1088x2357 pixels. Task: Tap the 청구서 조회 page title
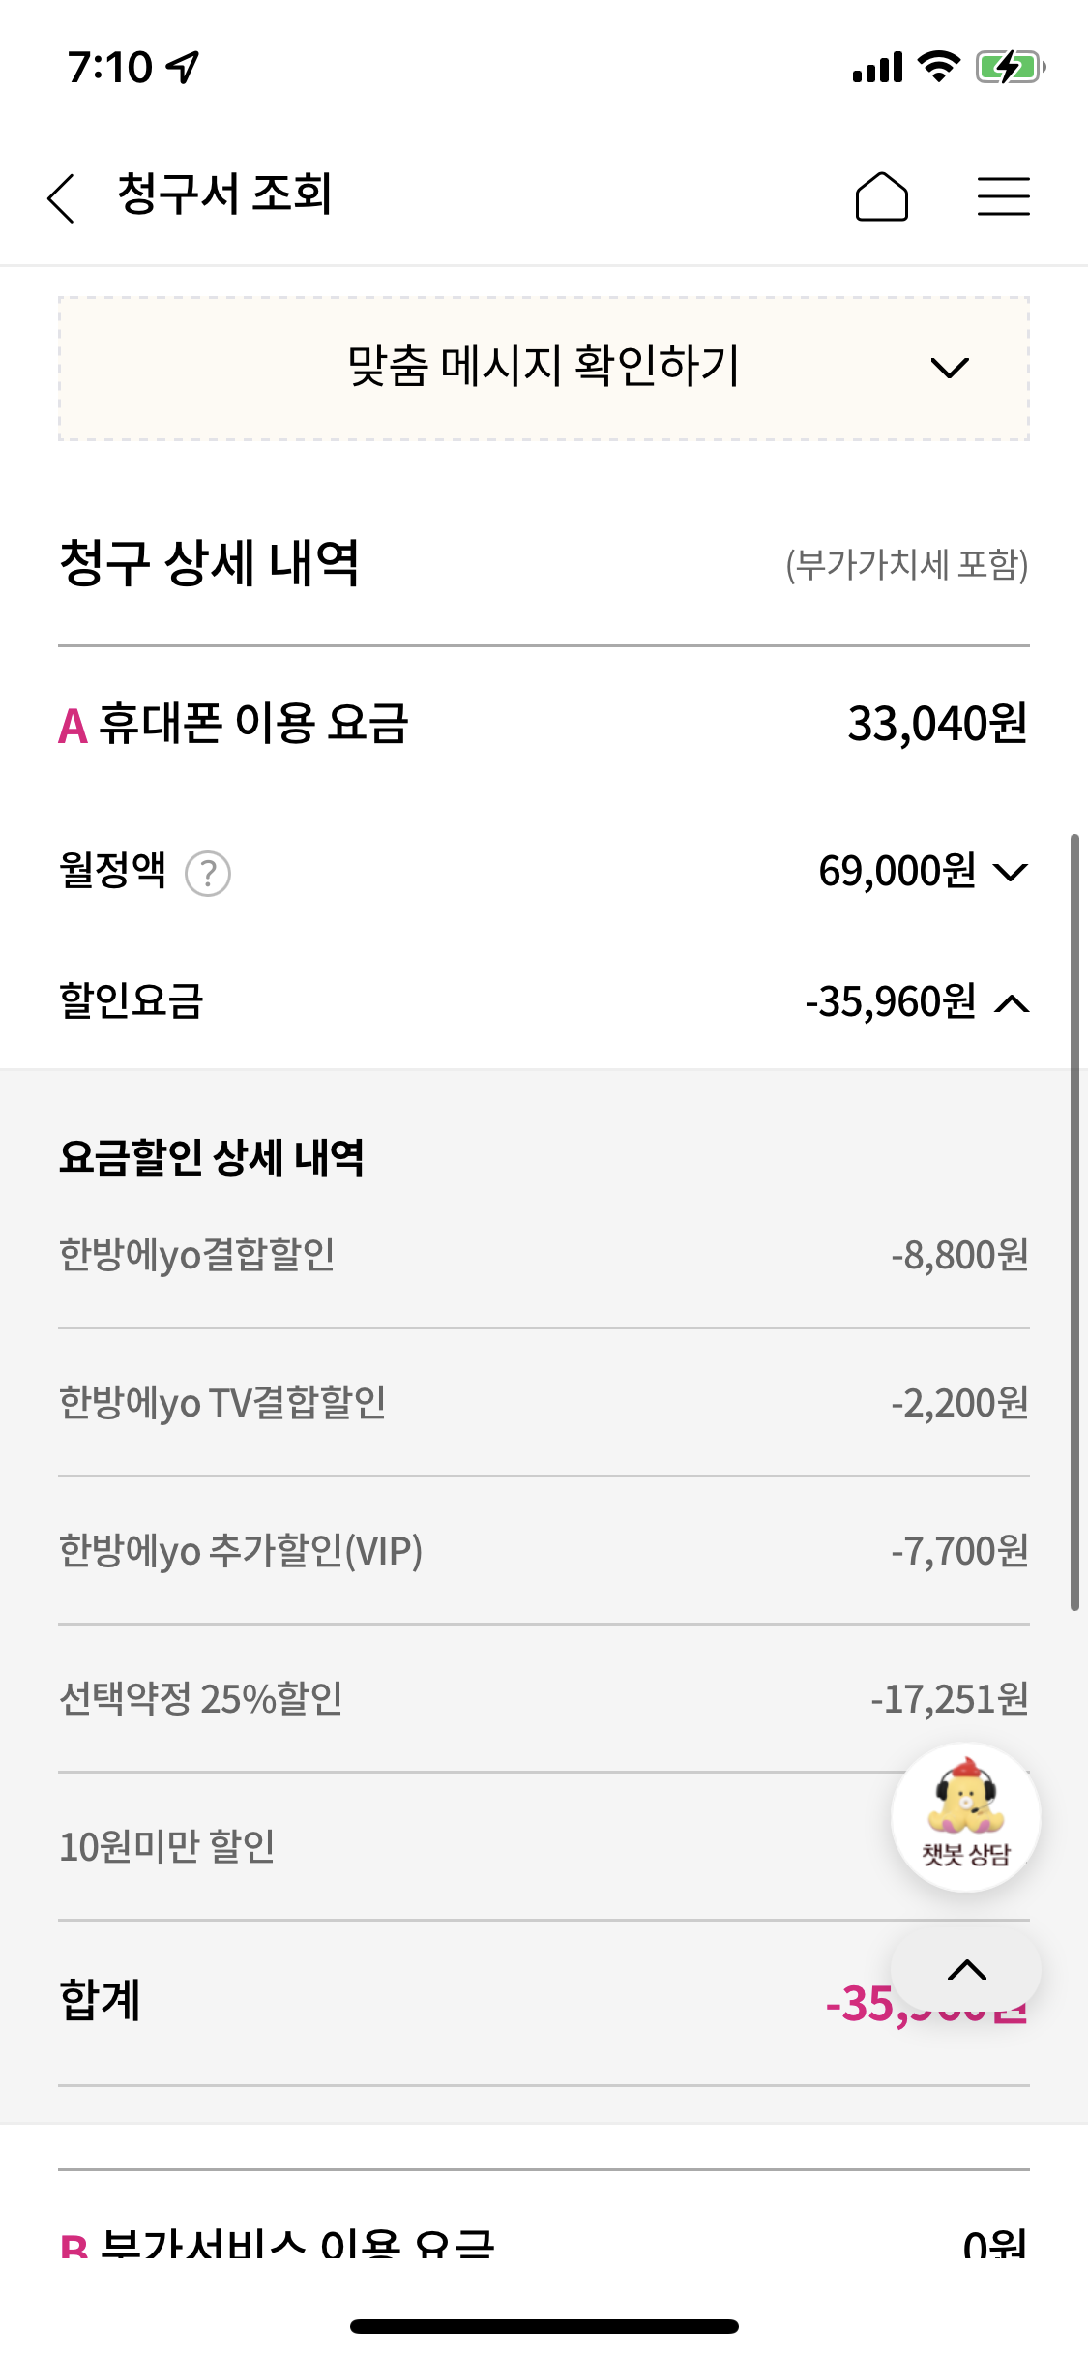(x=224, y=194)
